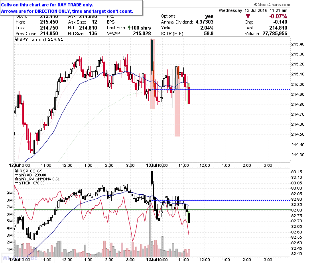The width and height of the screenshot is (311, 263).
Task: Click the date 'Wednesday 13-Jul-2016 11:21 am'
Action: (x=253, y=10)
